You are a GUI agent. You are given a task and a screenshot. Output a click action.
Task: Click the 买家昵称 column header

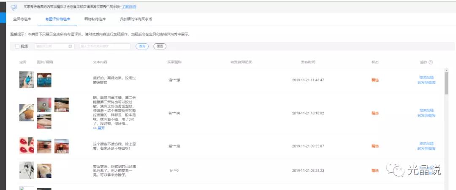[x=174, y=62]
